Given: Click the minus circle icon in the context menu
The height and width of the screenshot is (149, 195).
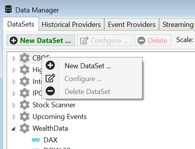Looking at the screenshot, I should [50, 91].
